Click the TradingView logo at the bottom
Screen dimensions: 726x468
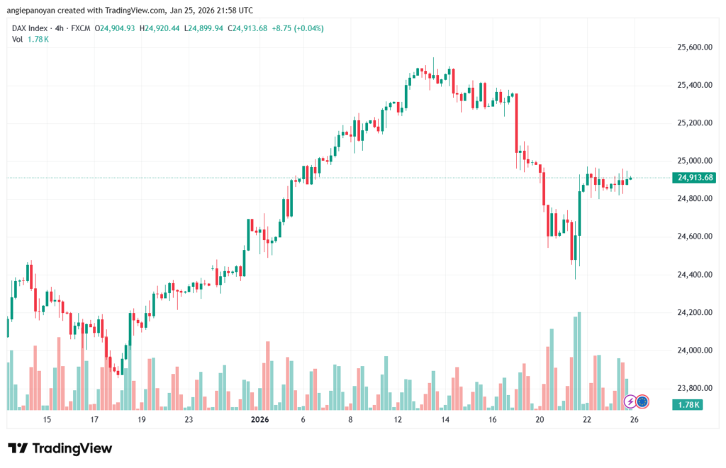(60, 448)
